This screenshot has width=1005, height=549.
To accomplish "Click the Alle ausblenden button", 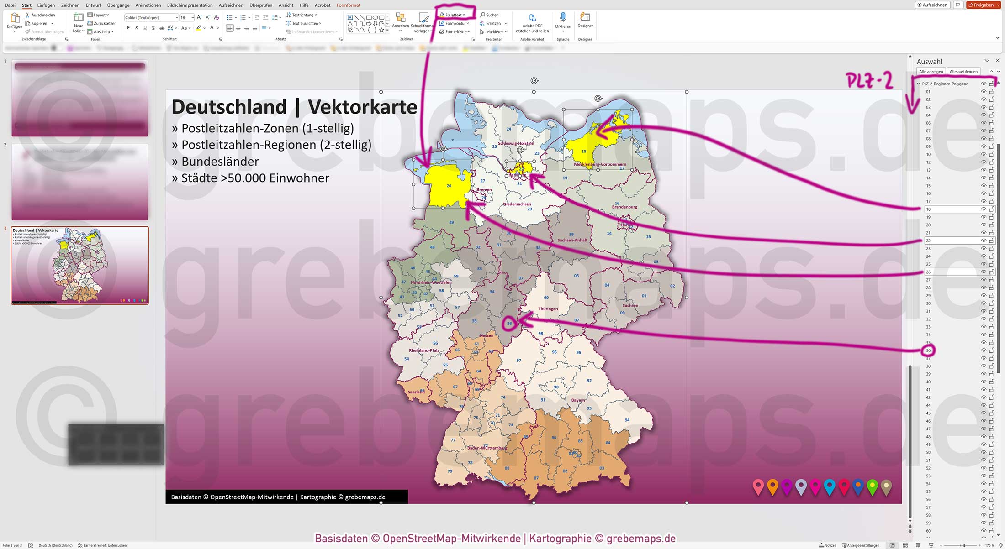I will click(963, 71).
